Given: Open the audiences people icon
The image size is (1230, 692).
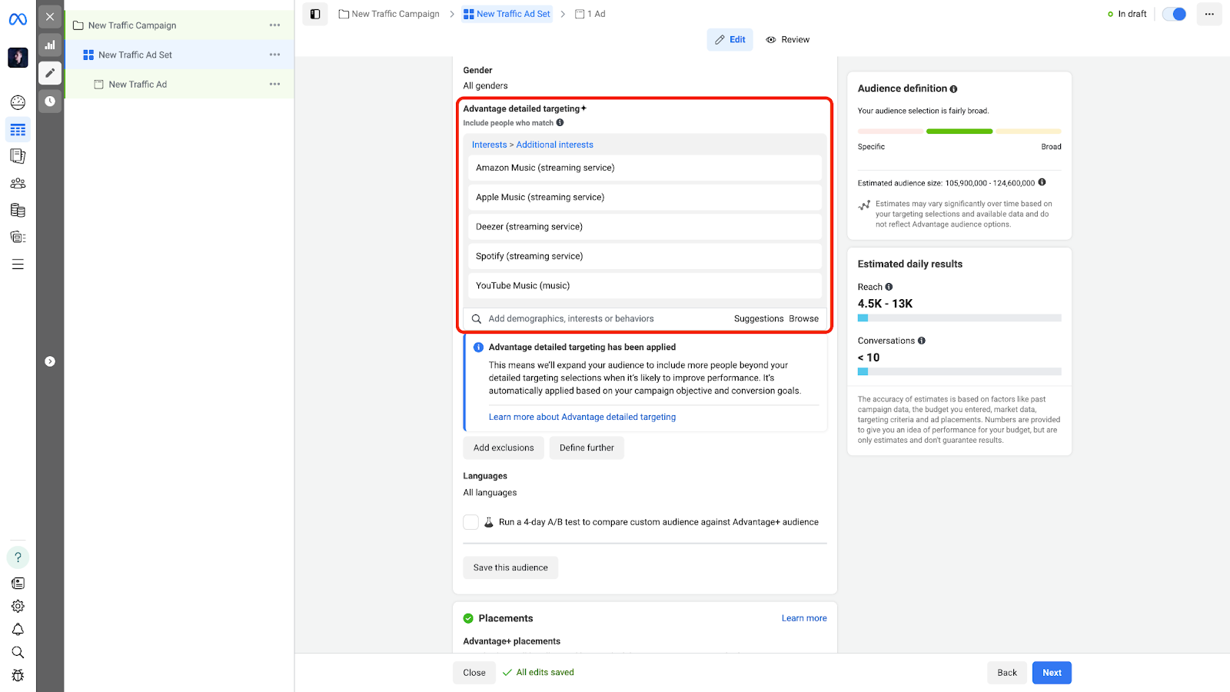Looking at the screenshot, I should tap(18, 183).
